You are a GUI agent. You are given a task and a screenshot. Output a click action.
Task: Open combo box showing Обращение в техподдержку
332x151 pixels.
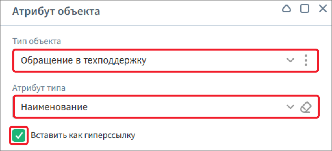click(x=166, y=61)
